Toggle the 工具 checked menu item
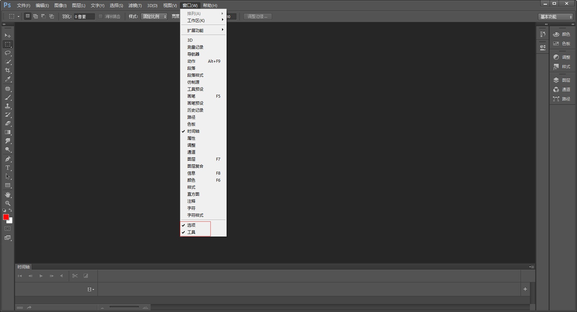Image resolution: width=577 pixels, height=312 pixels. point(191,232)
